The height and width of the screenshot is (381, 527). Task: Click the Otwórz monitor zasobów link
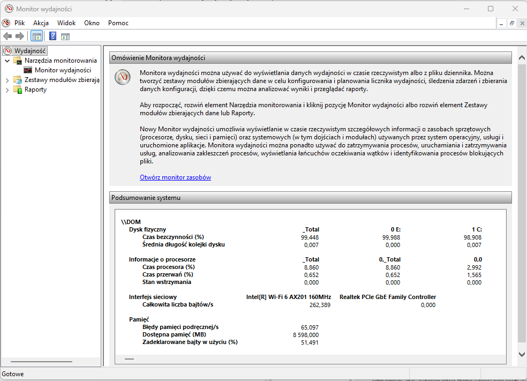[175, 177]
